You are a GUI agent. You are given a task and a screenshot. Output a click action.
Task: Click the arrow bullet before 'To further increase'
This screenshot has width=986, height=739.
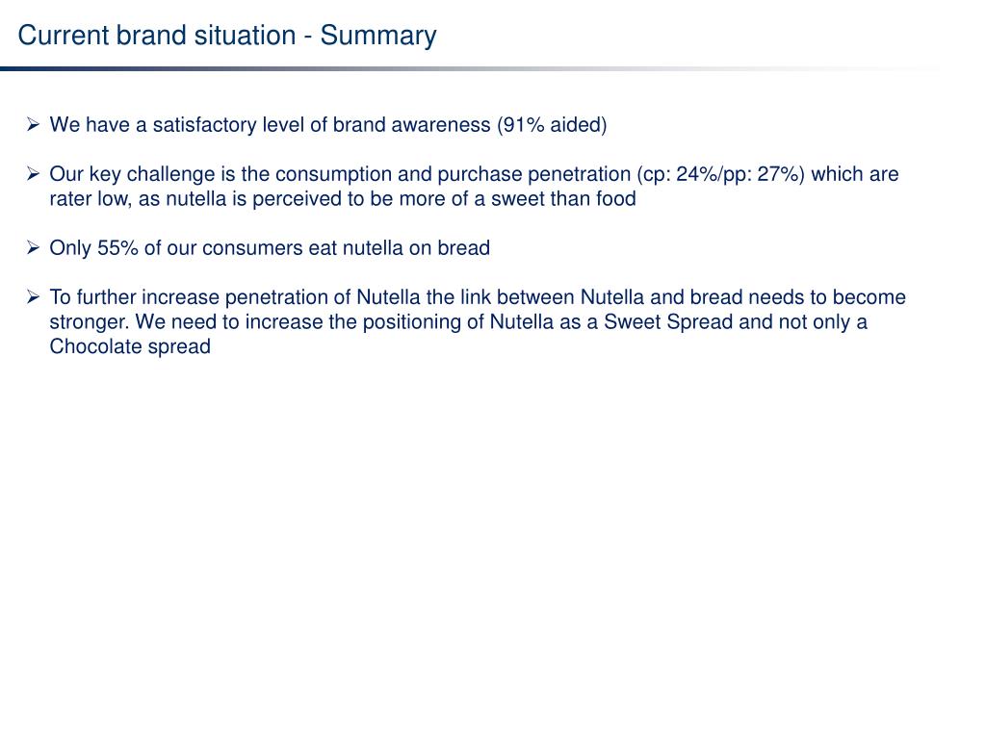[x=34, y=297]
